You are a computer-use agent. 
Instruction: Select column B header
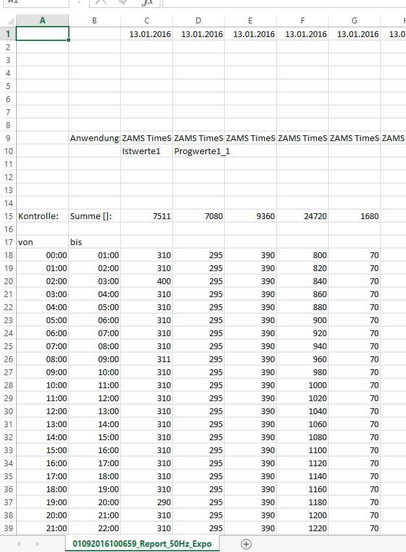(x=94, y=21)
